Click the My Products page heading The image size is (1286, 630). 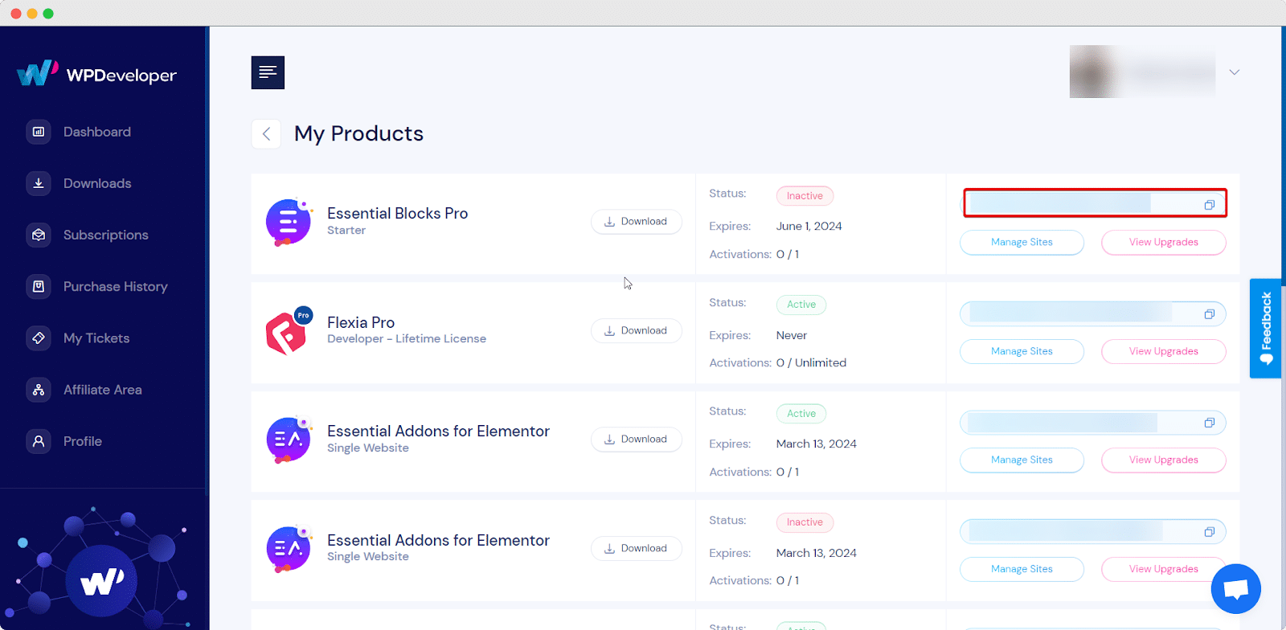358,133
